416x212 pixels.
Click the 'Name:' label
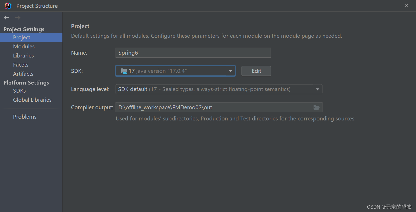79,53
